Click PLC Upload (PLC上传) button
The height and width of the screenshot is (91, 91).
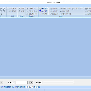43,11
